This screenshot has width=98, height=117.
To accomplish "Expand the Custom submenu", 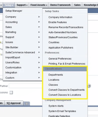I will point(23,78).
